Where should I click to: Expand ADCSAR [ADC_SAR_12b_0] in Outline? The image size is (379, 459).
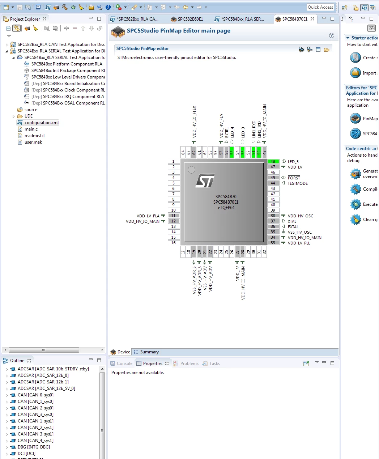7,375
